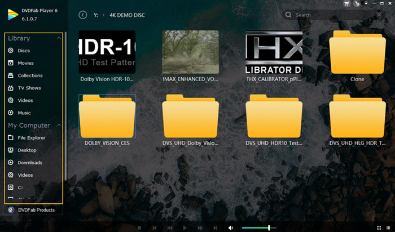Open the Clone folder

(x=357, y=52)
